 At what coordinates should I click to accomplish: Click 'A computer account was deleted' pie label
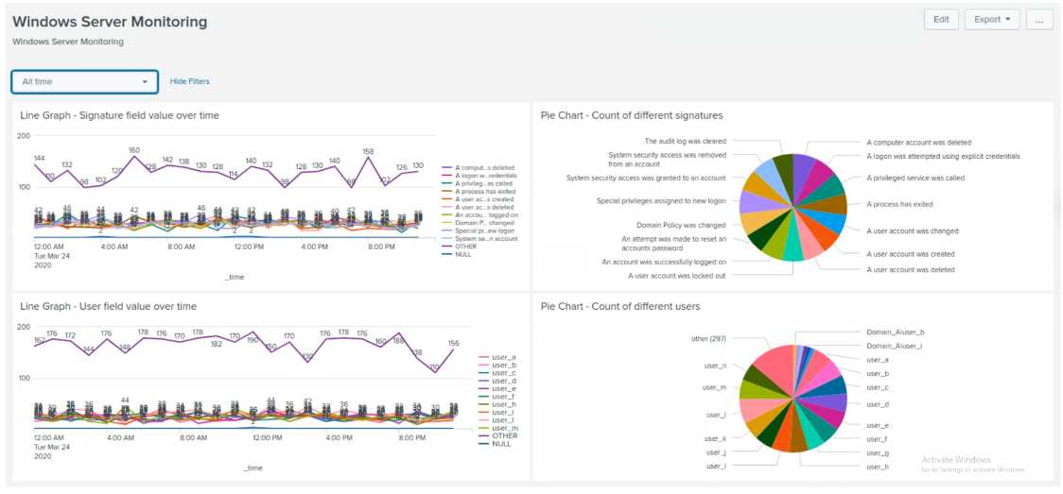(919, 143)
